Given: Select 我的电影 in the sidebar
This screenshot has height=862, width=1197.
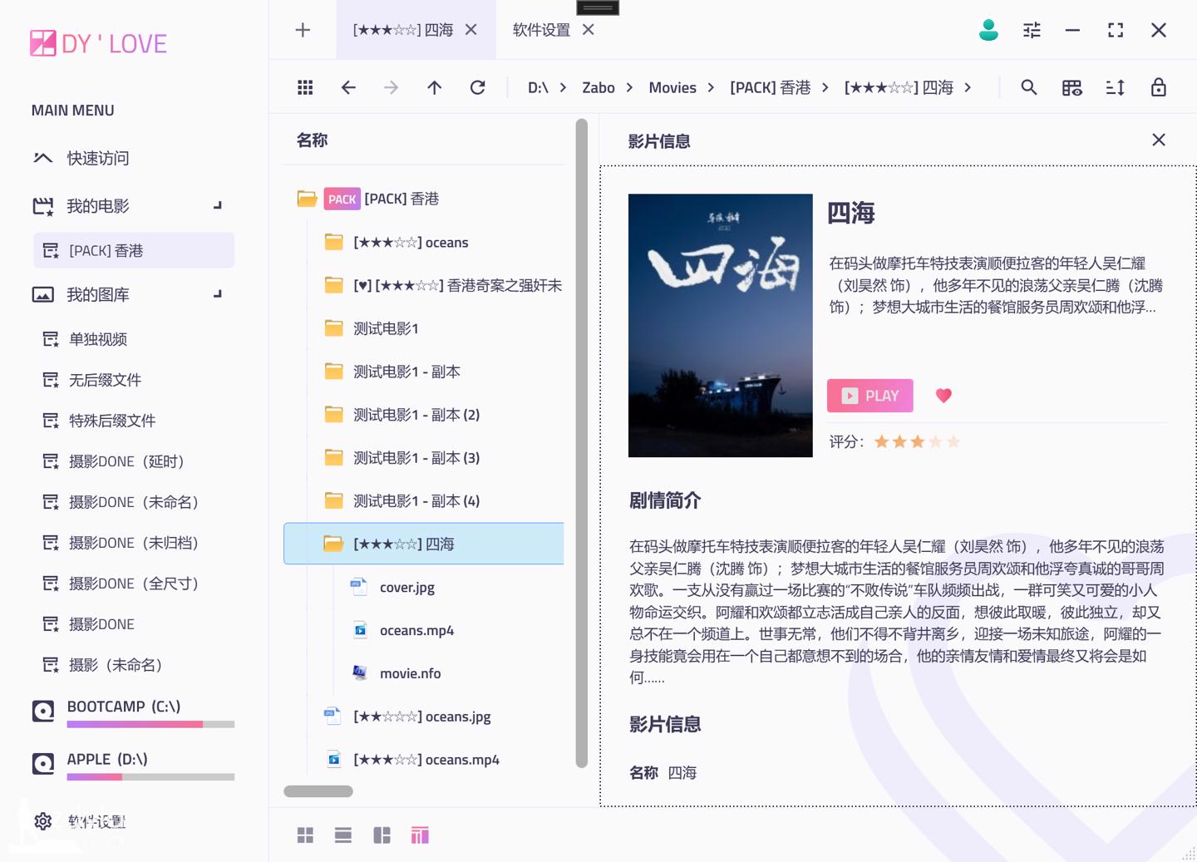Looking at the screenshot, I should (97, 206).
